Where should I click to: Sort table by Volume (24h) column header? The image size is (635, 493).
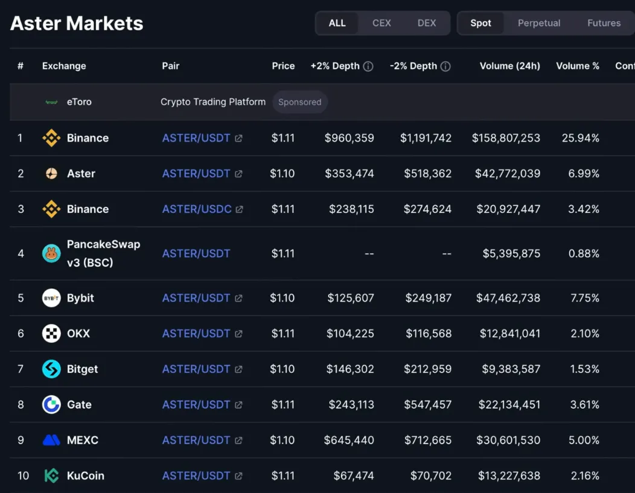pos(509,66)
